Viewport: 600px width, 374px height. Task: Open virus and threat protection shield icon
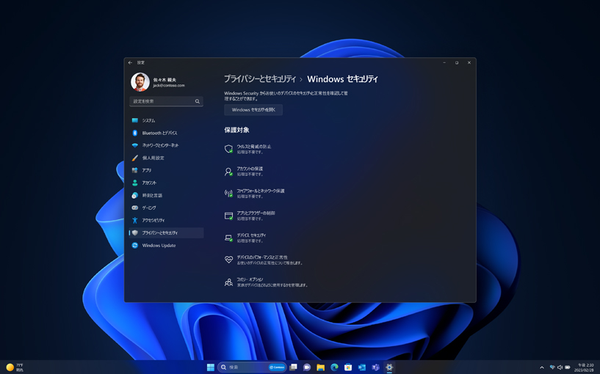(x=228, y=149)
